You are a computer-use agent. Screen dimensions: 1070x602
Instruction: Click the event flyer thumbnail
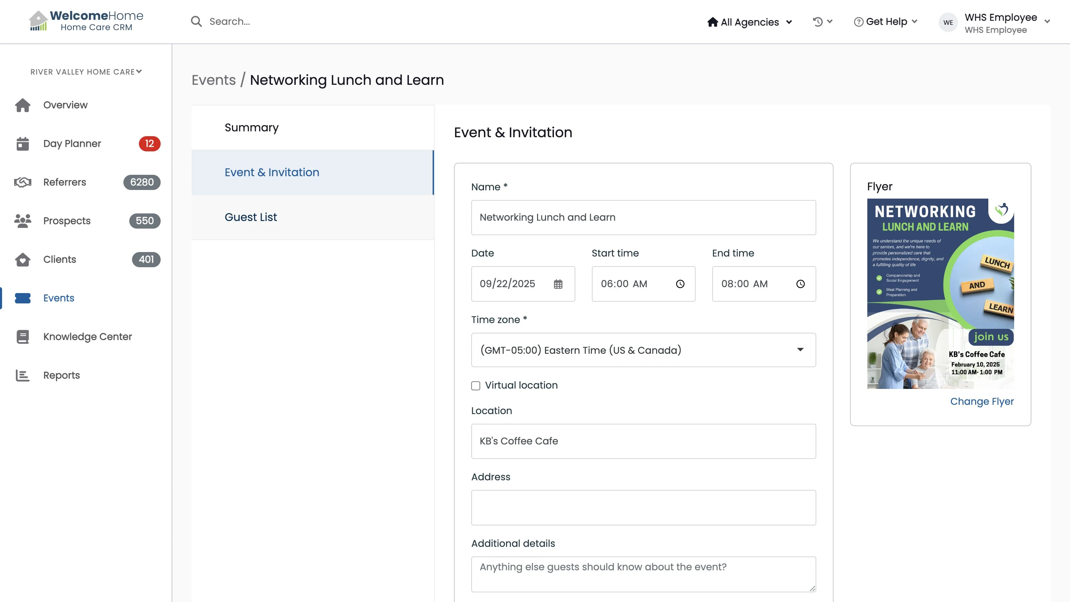click(x=940, y=293)
